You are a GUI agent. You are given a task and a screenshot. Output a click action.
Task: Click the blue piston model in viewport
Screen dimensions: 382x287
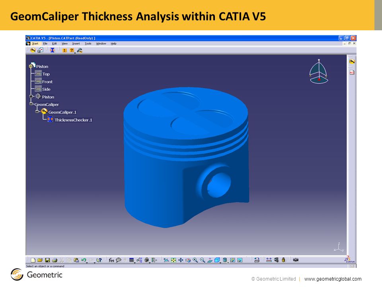pos(186,158)
